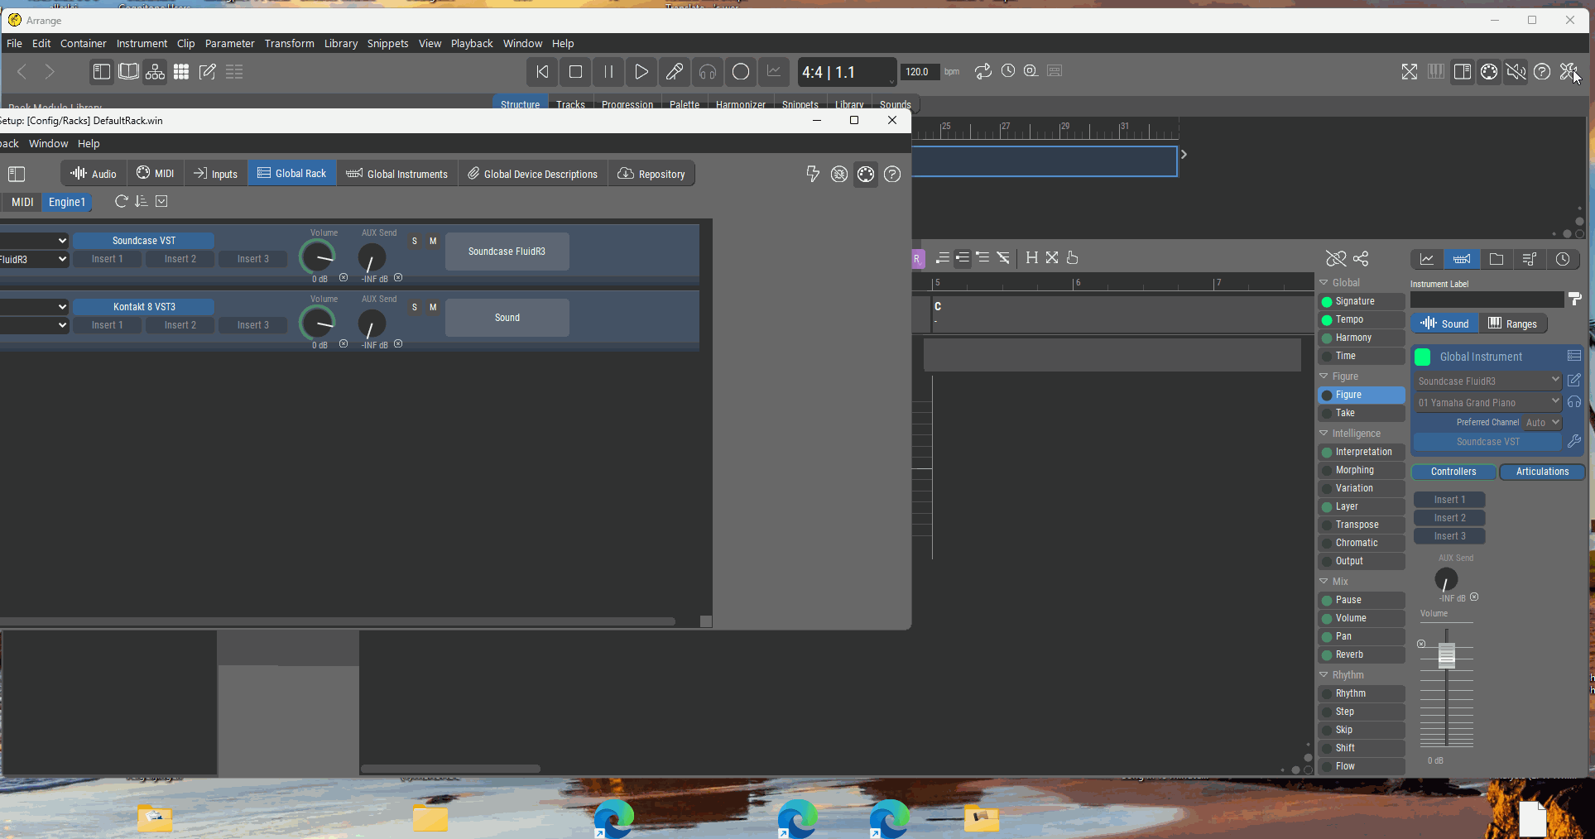Click the wrench icon next to Soundcase VST

pos(1574,442)
